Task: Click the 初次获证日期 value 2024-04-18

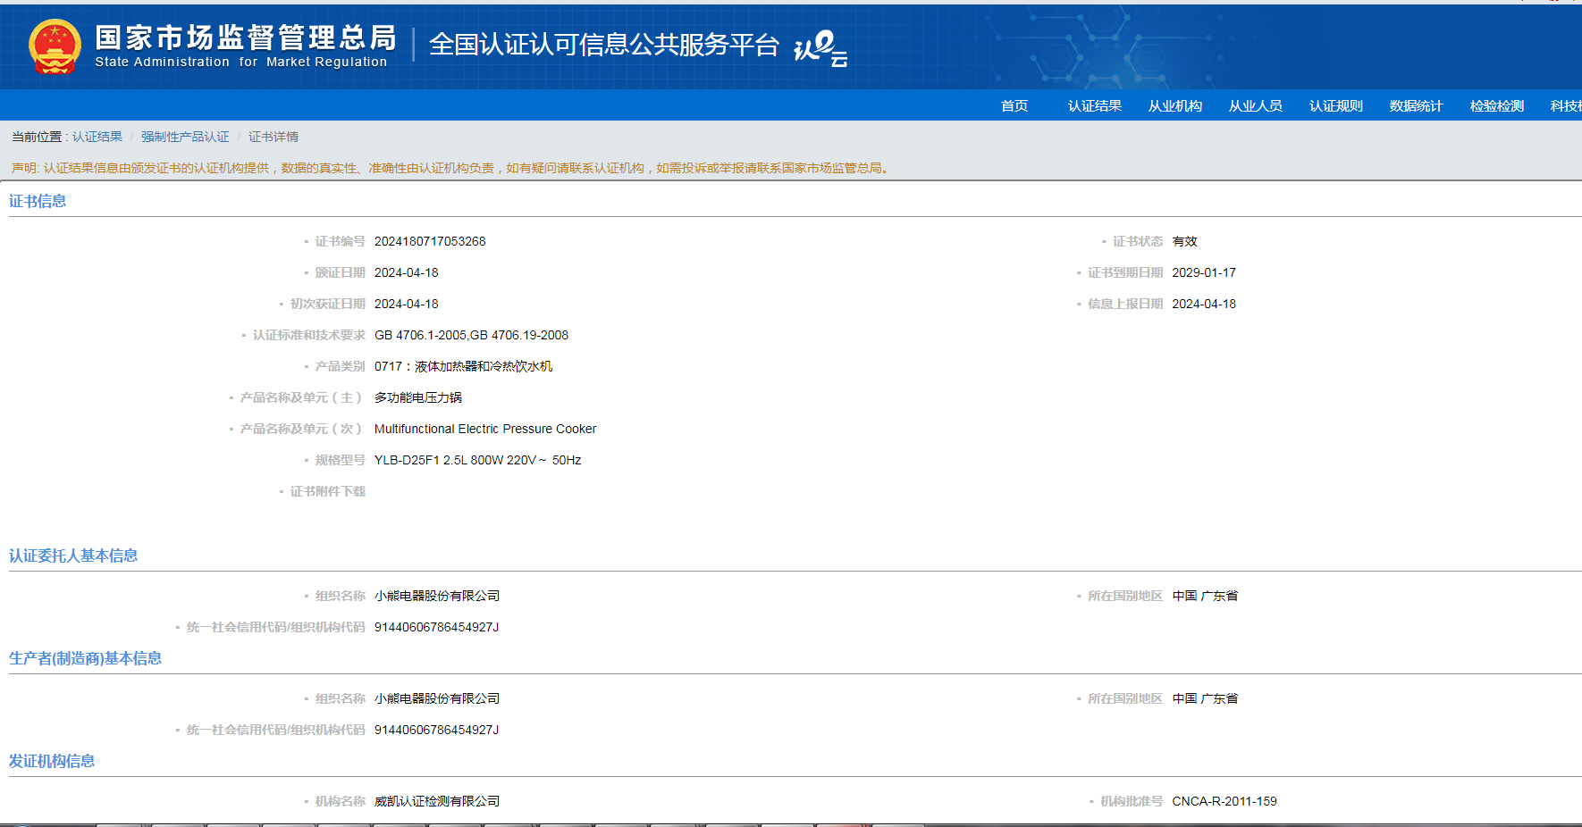Action: coord(407,304)
